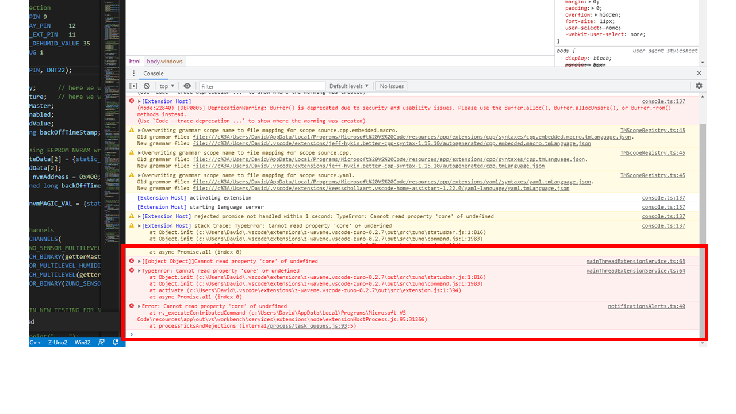The image size is (736, 414).
Task: Open DevTools console settings gear
Action: (699, 85)
